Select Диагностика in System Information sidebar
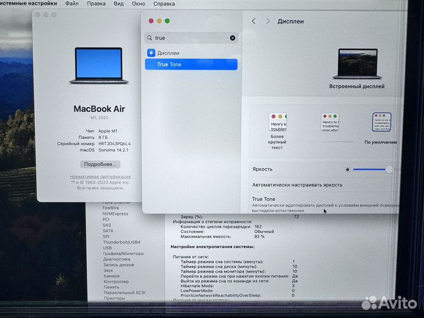This screenshot has height=318, width=424. [117, 259]
